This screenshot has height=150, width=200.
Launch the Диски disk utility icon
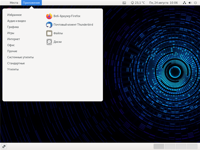[49, 42]
